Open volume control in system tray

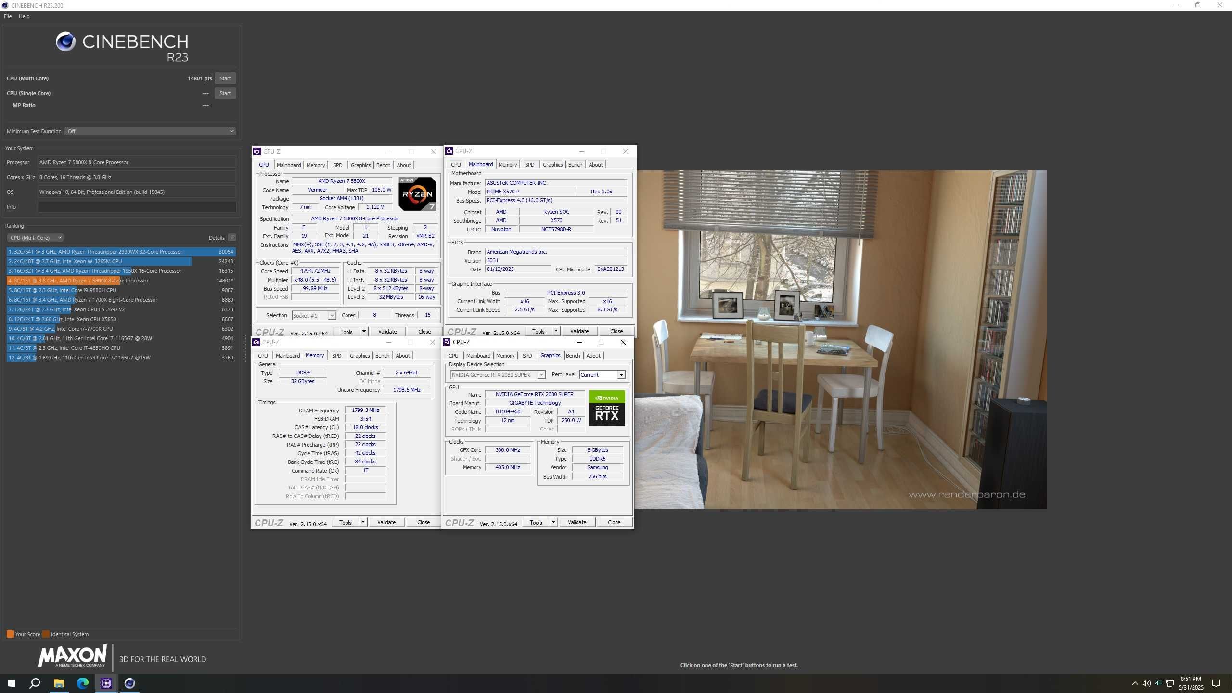click(1147, 683)
